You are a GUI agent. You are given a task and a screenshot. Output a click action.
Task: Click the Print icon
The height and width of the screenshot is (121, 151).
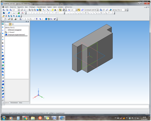tap(15, 19)
